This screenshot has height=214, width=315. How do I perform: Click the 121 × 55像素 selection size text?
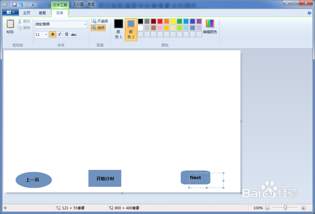[73, 208]
